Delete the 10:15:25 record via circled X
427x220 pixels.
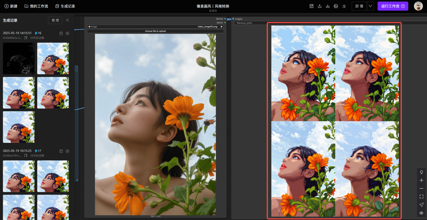click(68, 151)
